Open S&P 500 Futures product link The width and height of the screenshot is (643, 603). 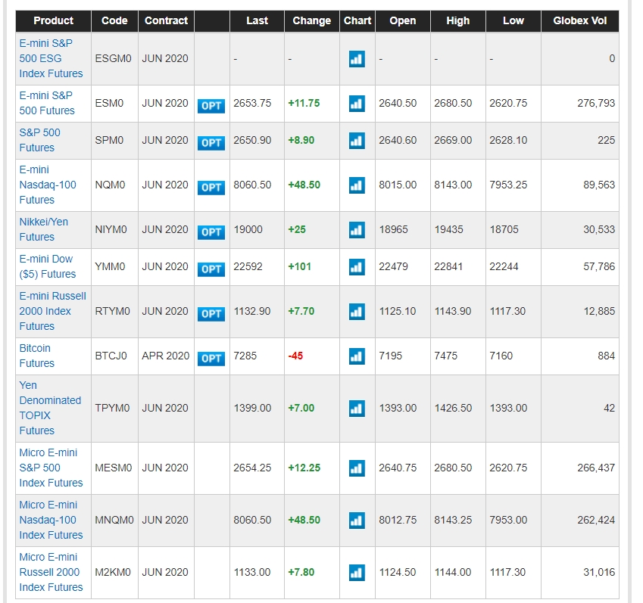[x=40, y=140]
